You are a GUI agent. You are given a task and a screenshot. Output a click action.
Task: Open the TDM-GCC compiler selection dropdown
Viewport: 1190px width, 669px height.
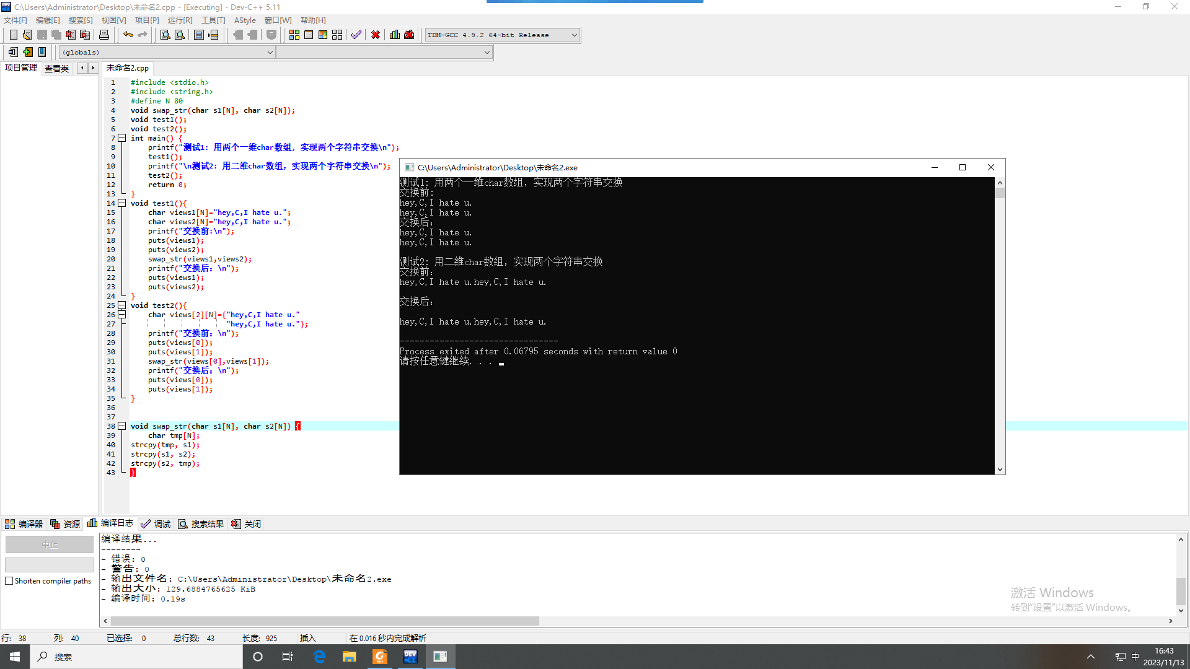coord(574,35)
